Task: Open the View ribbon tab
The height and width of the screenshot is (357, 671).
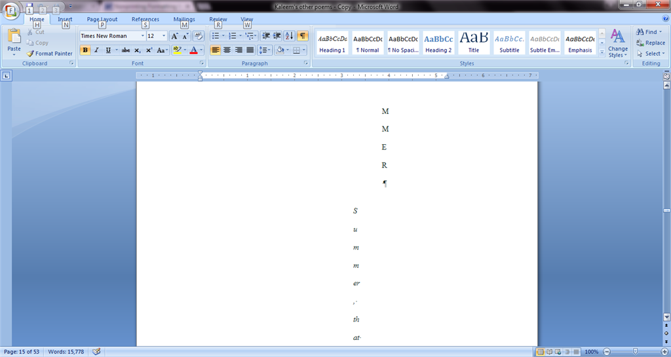Action: (247, 19)
